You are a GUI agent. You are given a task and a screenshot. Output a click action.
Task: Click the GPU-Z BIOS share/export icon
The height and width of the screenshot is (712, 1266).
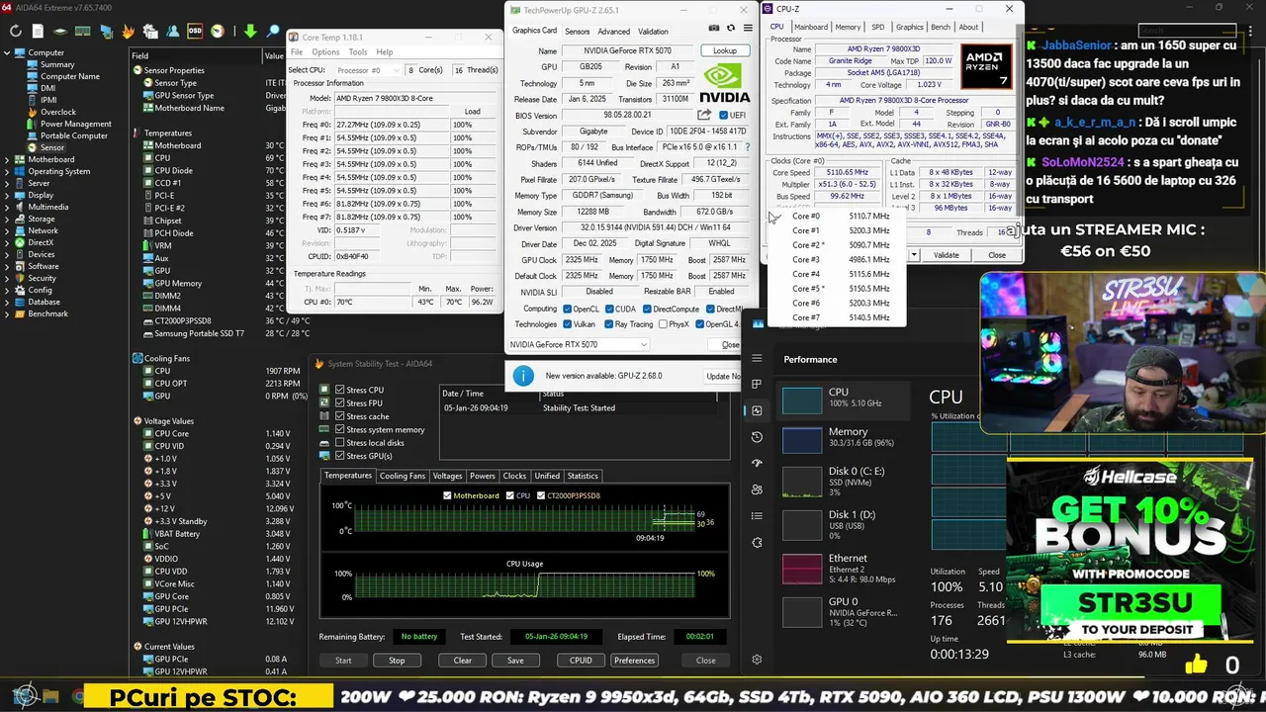704,115
